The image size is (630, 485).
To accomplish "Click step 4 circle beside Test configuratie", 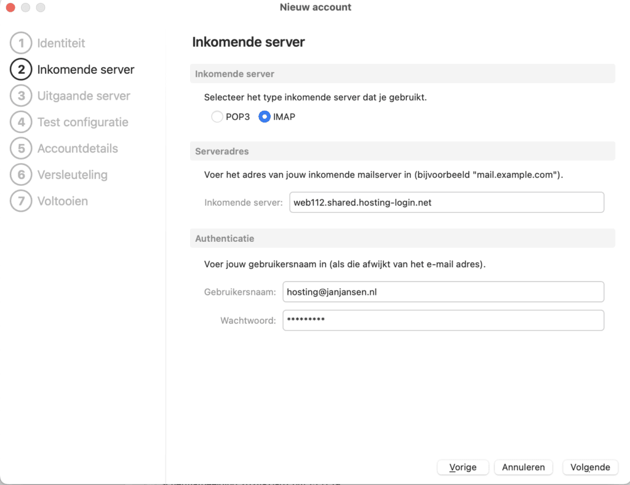I will (21, 122).
